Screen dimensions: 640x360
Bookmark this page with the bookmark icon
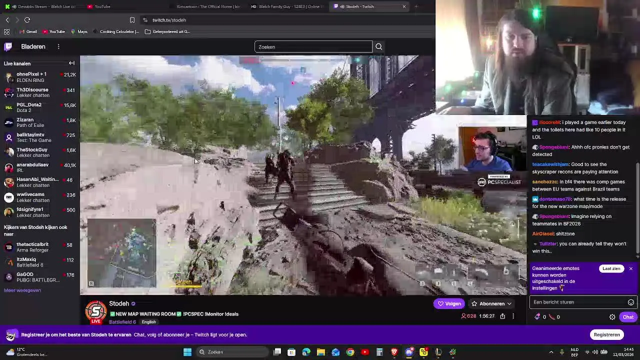pos(132,20)
